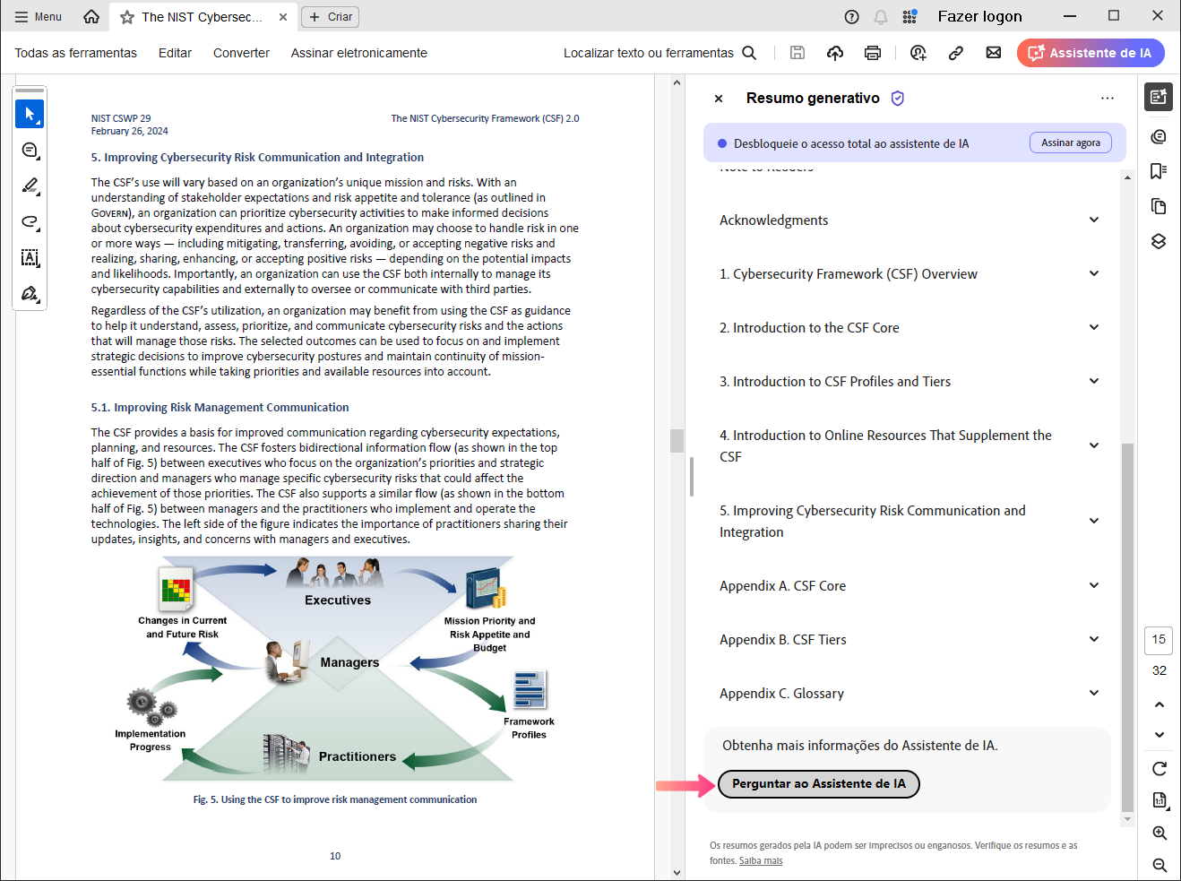Open the Editar menu
The image size is (1181, 881).
point(175,53)
